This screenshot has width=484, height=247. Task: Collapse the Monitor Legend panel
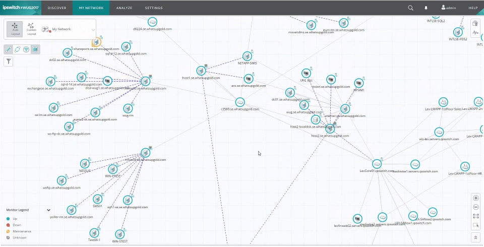pos(48,210)
